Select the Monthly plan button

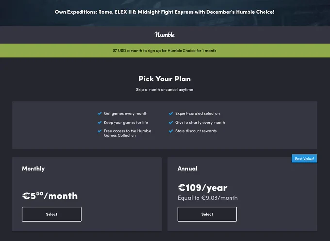51,214
